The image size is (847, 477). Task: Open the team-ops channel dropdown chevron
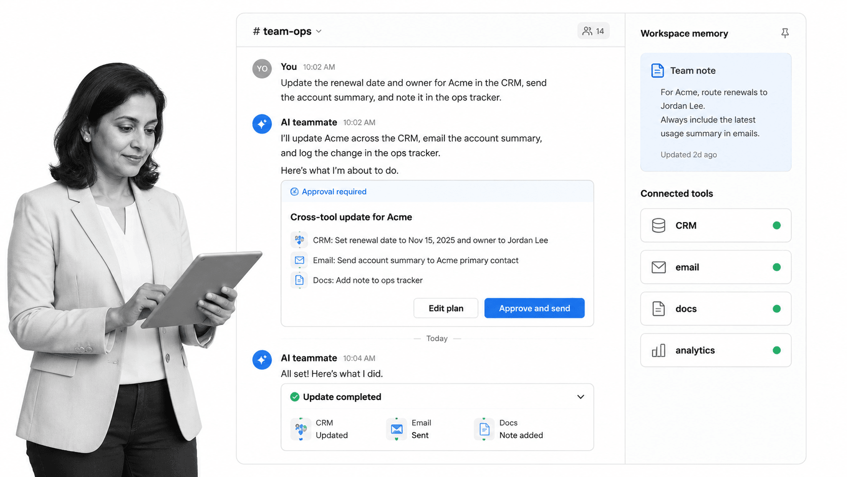[319, 31]
